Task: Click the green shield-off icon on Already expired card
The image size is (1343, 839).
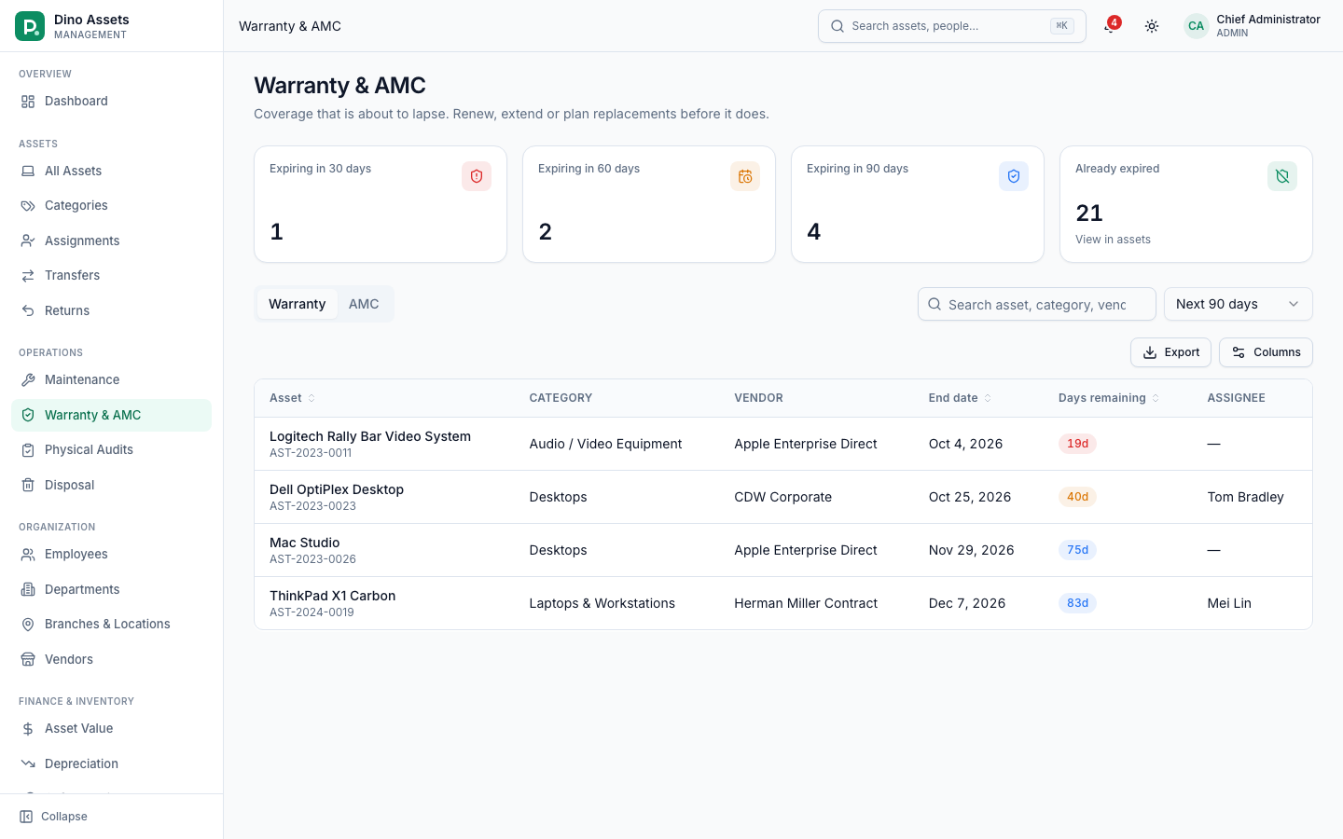Action: pos(1282,176)
